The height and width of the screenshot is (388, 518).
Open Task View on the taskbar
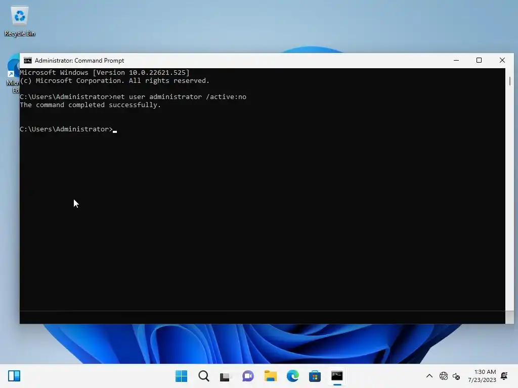[x=226, y=376]
